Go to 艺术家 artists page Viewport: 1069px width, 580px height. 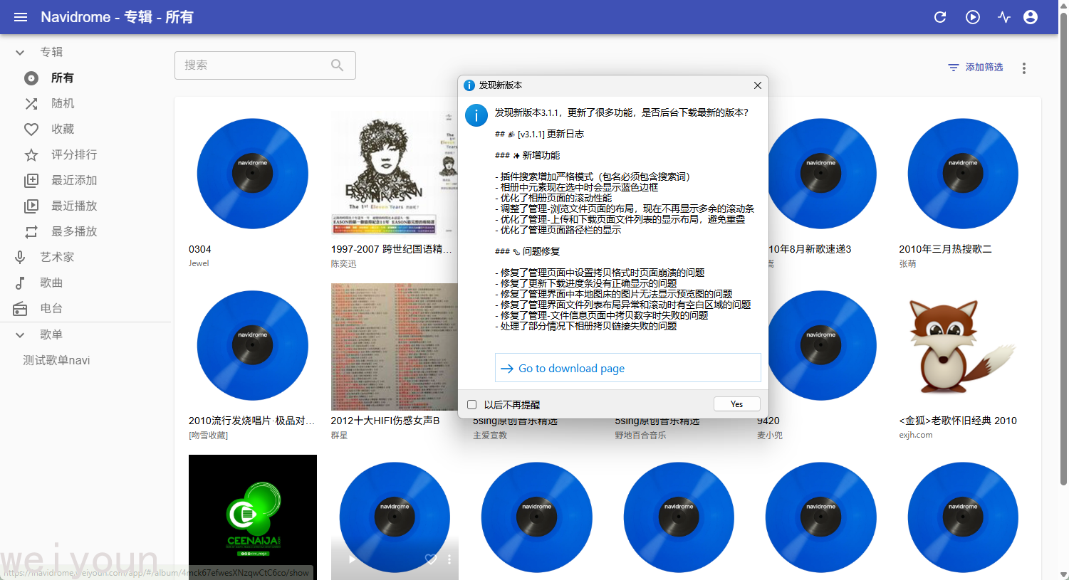tap(56, 258)
